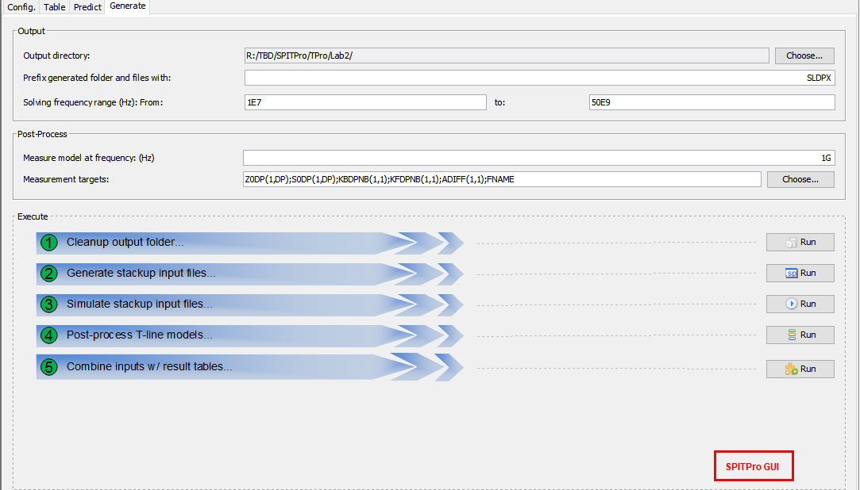Click the solving frequency 'to' field 50E9

[x=711, y=102]
